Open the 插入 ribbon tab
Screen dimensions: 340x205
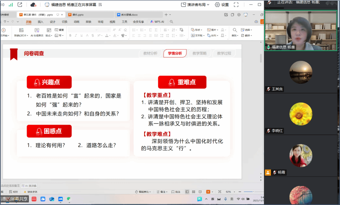pos(40,22)
